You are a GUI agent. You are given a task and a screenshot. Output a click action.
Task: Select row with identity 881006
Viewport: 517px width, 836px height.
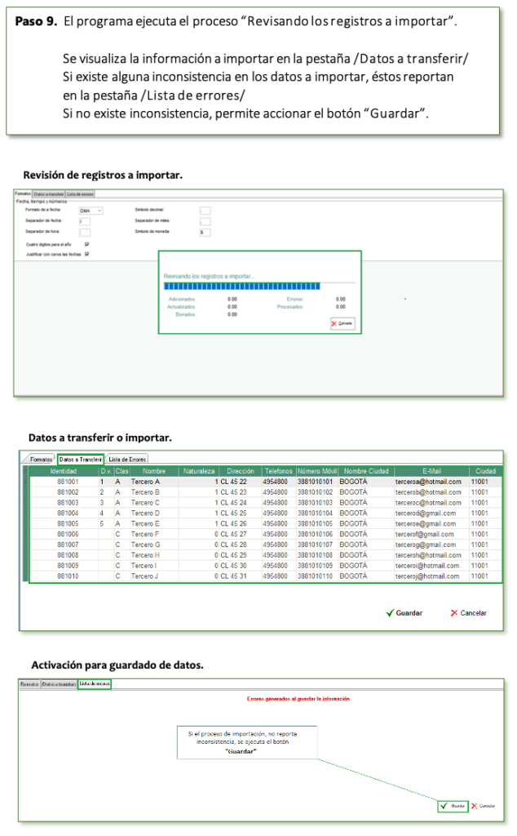pos(67,534)
